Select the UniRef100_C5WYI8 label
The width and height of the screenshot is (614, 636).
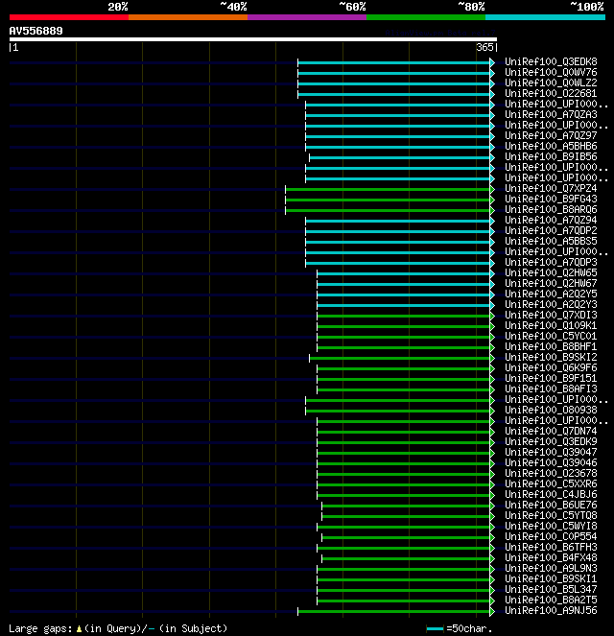pos(551,526)
